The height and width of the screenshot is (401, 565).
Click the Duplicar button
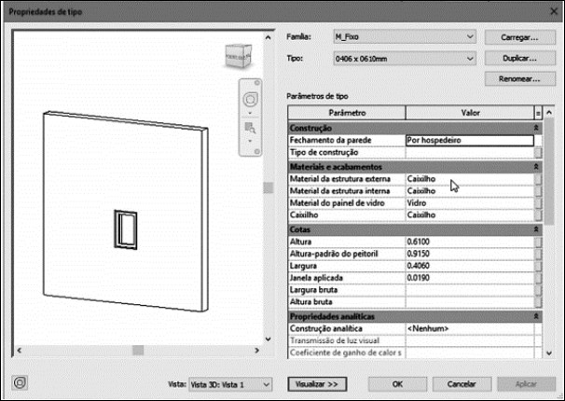click(x=513, y=58)
